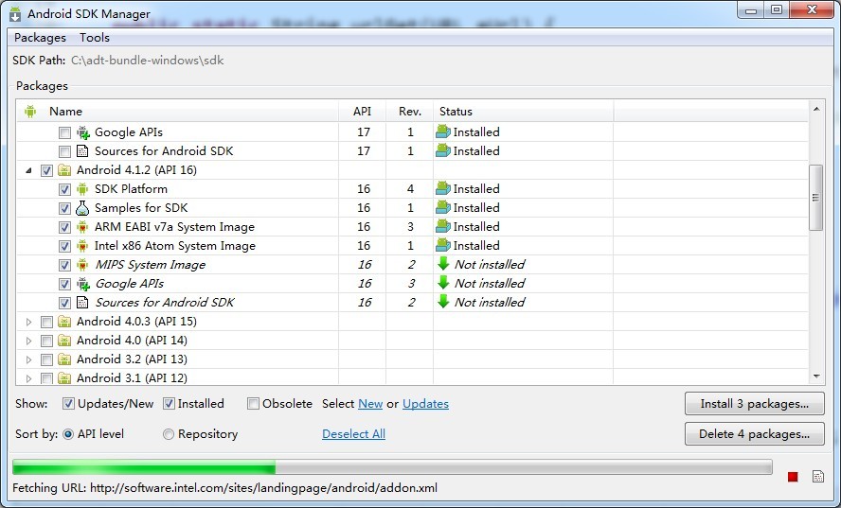Screen dimensions: 841x508
Task: Click the Android 3.1 (API 12) folder icon
Action: click(x=64, y=378)
